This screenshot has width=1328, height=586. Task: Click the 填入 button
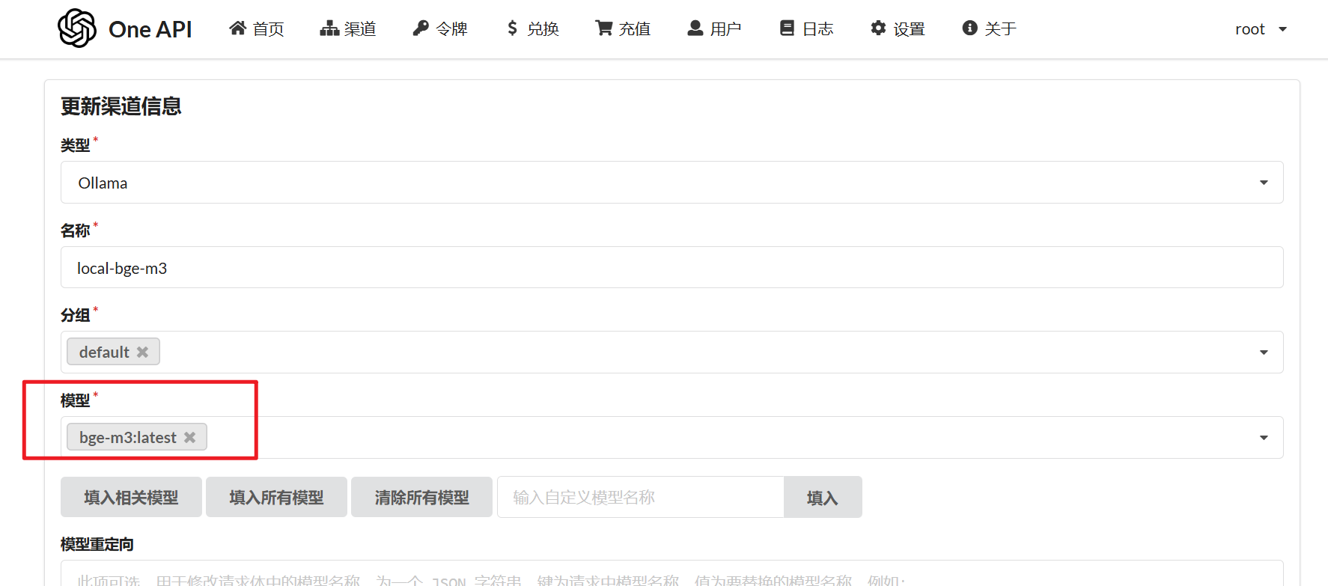(823, 497)
